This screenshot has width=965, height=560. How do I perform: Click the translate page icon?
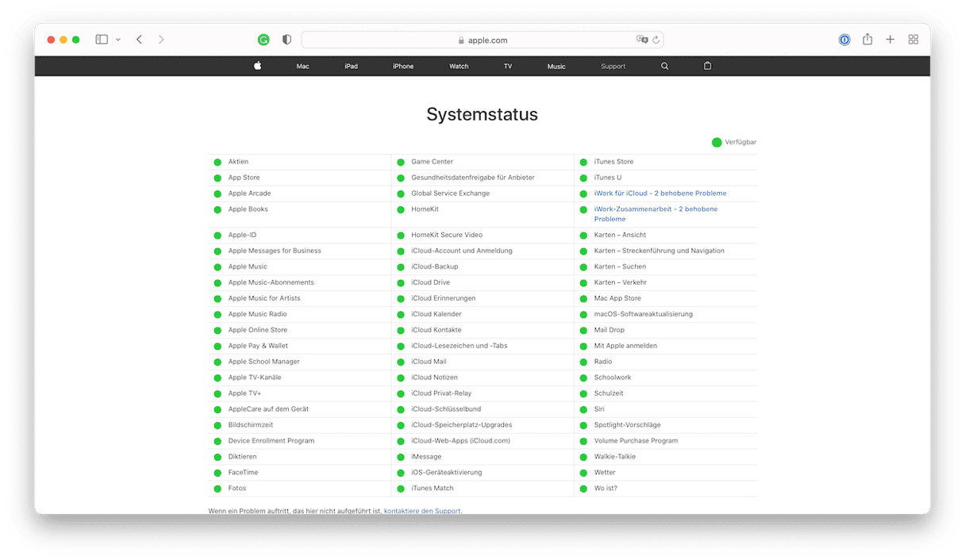coord(642,40)
